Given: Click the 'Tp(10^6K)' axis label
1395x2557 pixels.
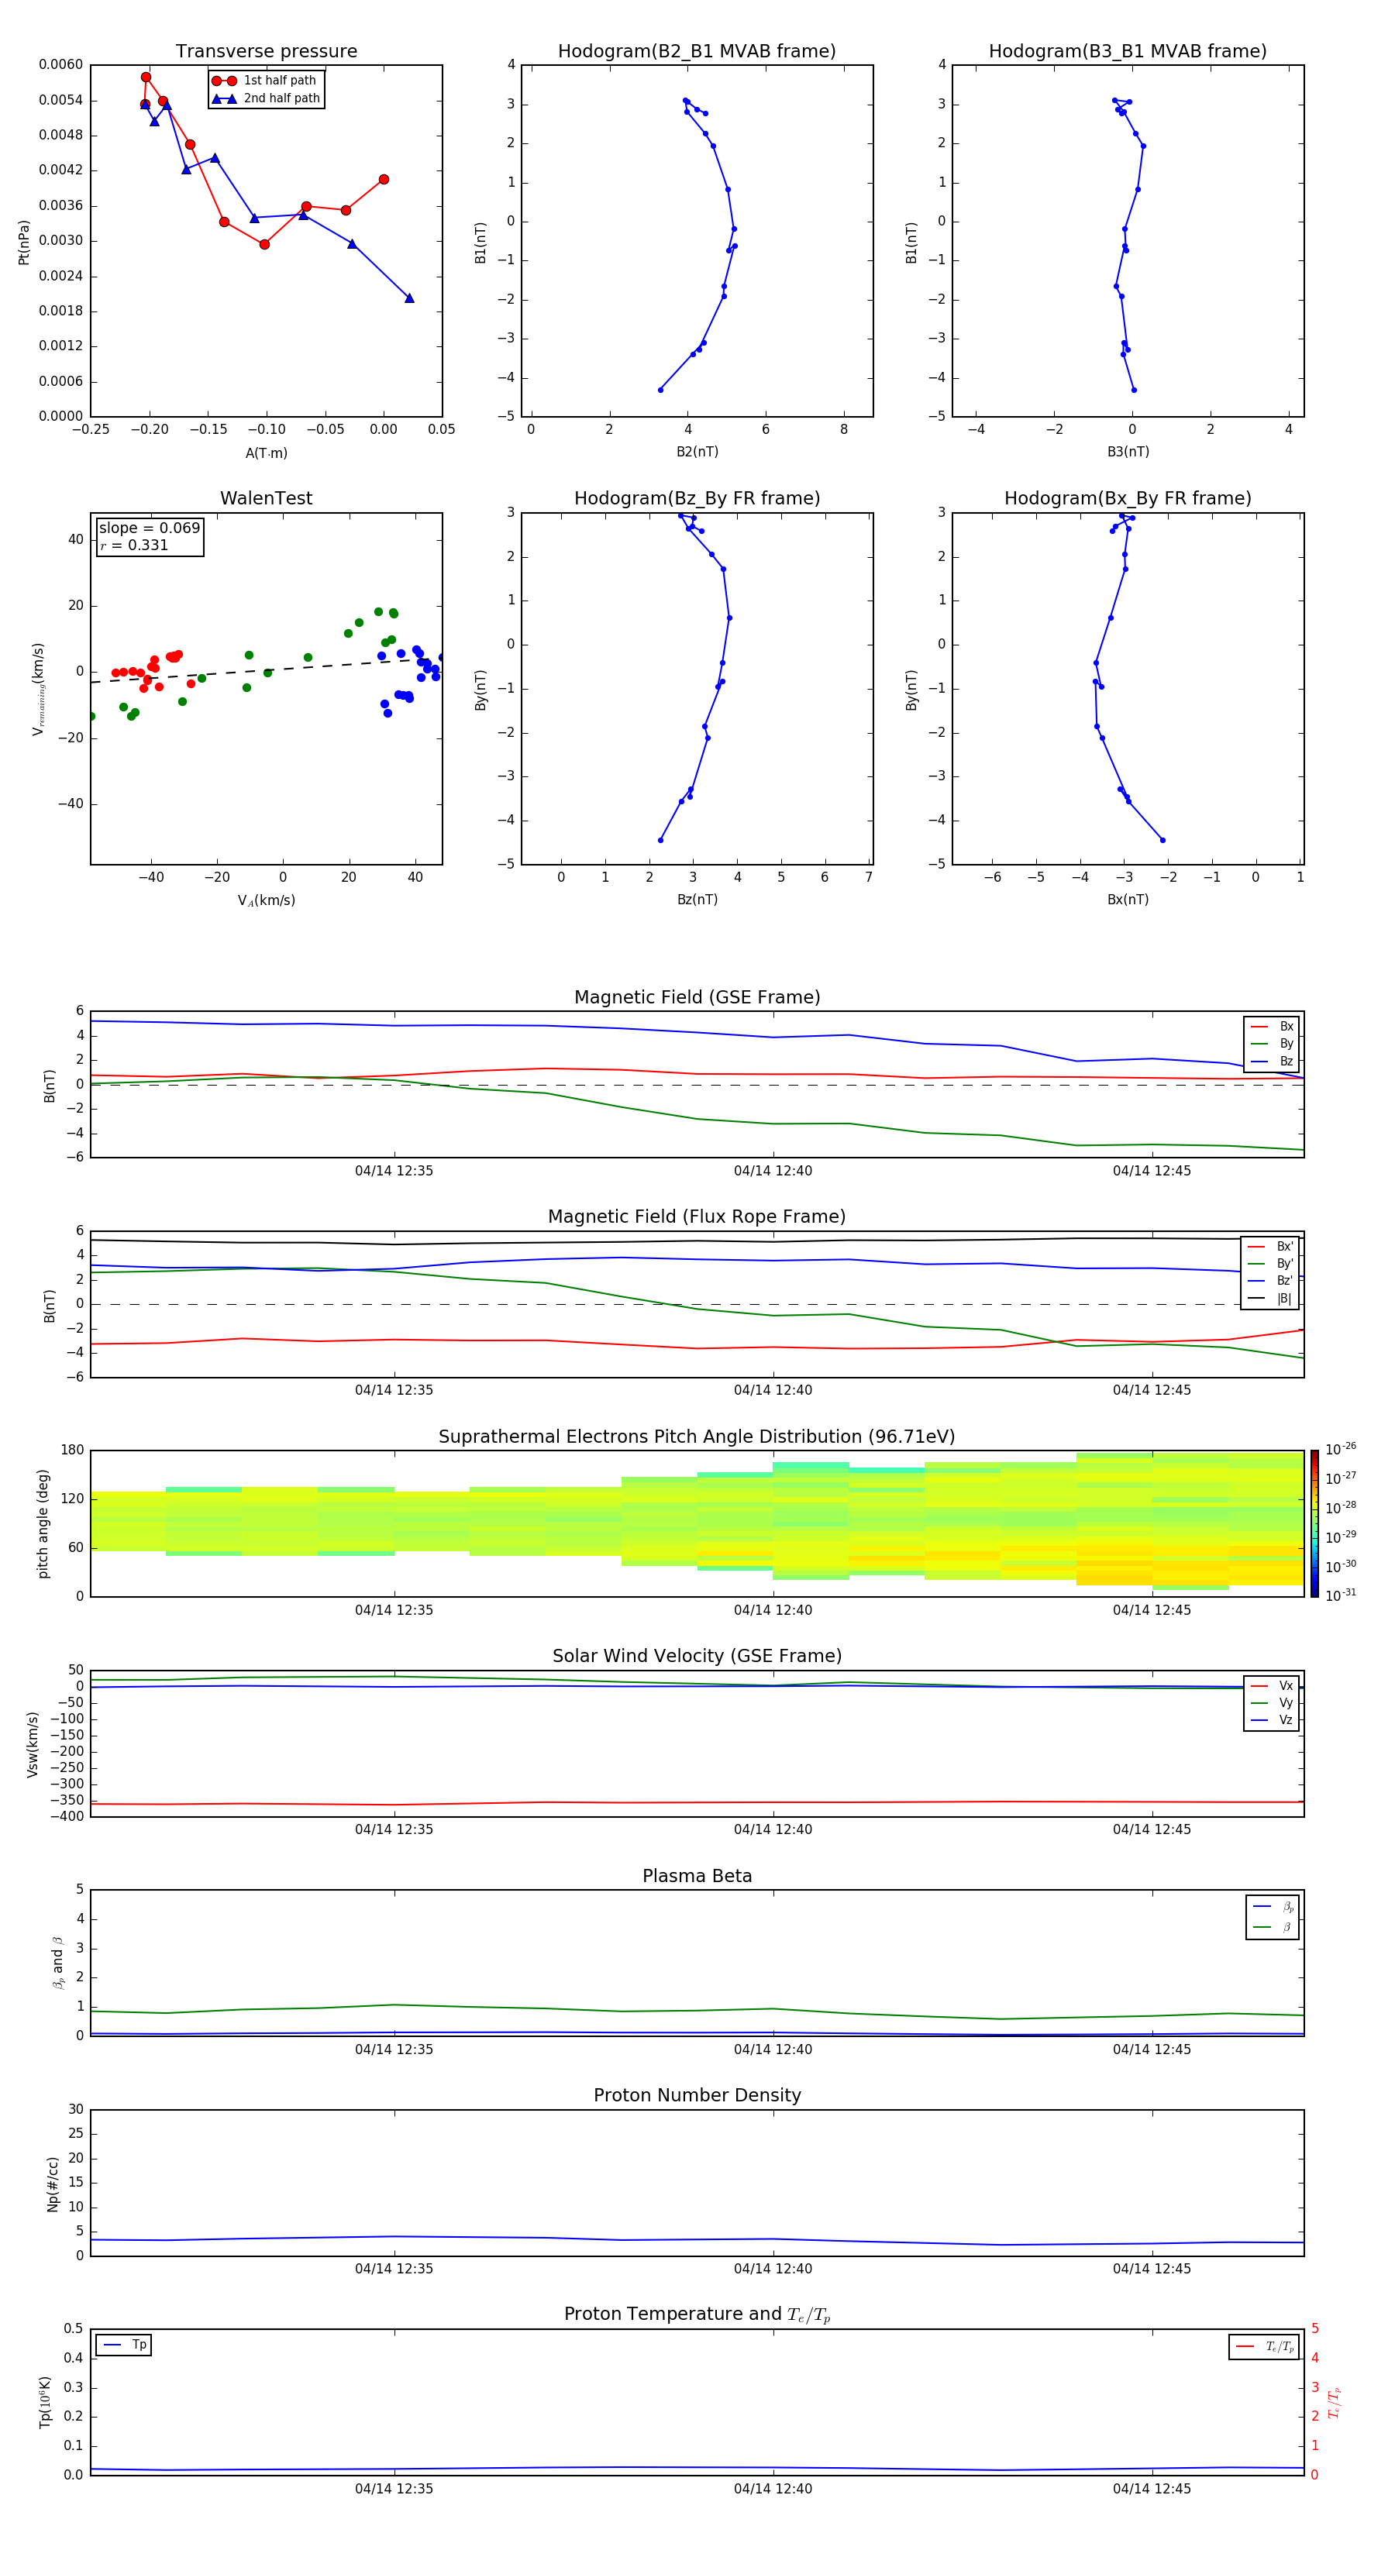Looking at the screenshot, I should point(45,2402).
